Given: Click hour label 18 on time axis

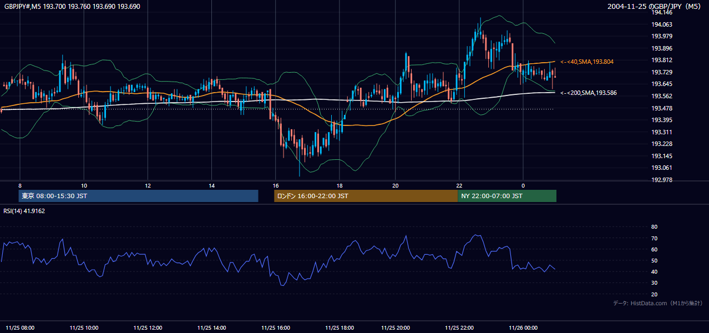Looking at the screenshot, I should pyautogui.click(x=340, y=185).
